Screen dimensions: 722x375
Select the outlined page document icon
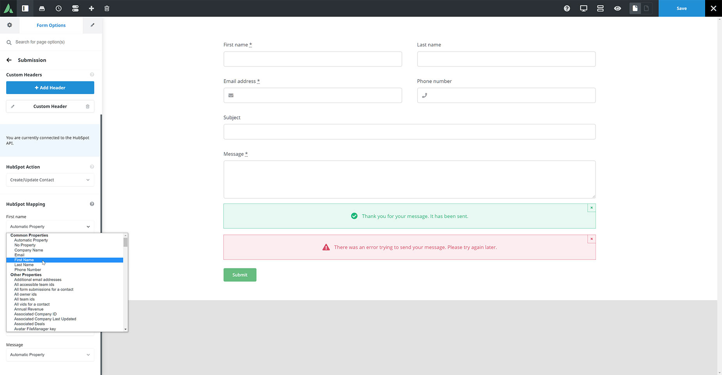coord(646,8)
